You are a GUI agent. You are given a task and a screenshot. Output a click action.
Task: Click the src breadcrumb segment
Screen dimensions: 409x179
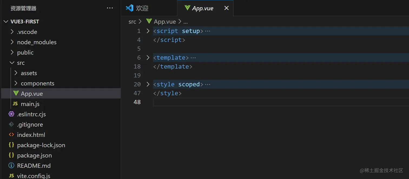point(132,22)
